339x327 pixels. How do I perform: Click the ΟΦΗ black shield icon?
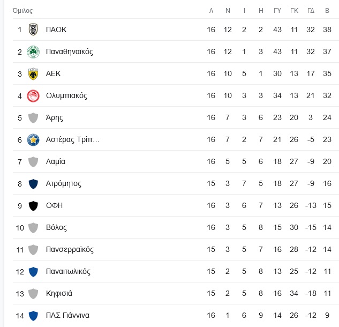[33, 206]
